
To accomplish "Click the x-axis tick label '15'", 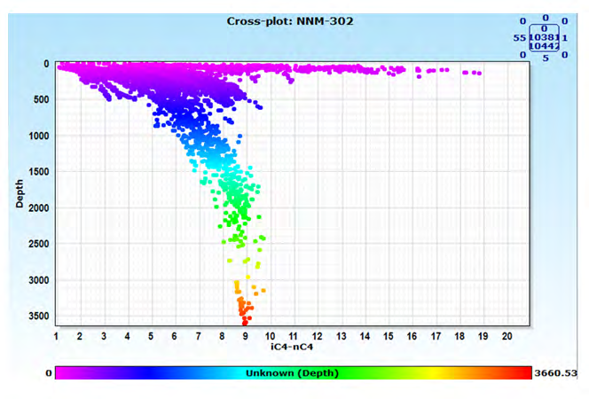I will pyautogui.click(x=389, y=336).
